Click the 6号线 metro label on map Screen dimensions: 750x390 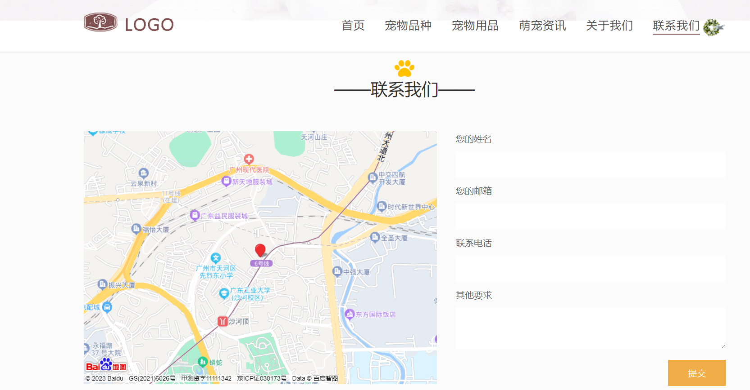pyautogui.click(x=261, y=263)
